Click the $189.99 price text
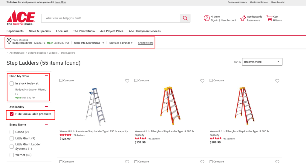The height and width of the screenshot is (163, 306). tap(215, 142)
